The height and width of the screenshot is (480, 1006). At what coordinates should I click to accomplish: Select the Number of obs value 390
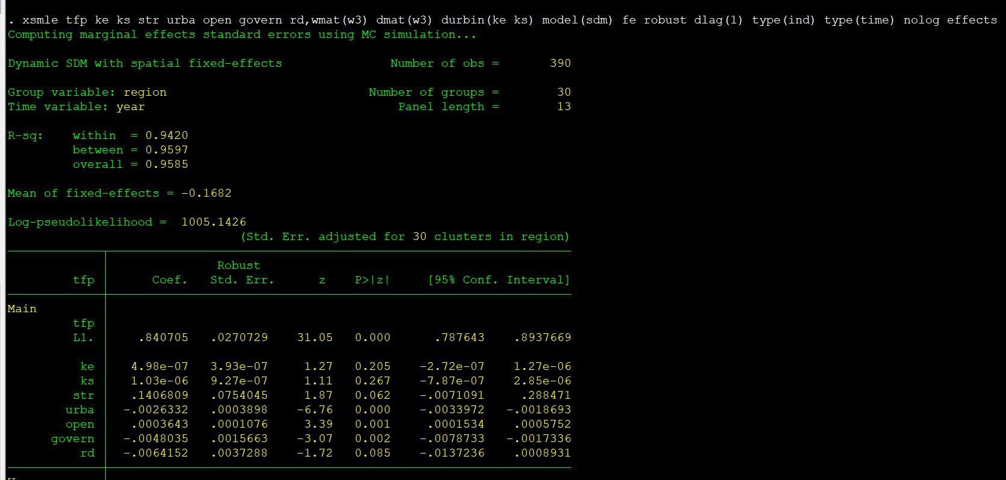coord(560,63)
